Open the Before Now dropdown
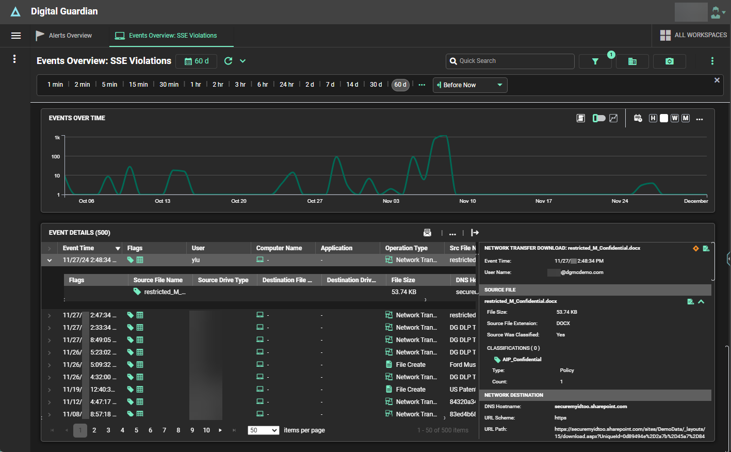This screenshot has height=452, width=731. pos(469,85)
